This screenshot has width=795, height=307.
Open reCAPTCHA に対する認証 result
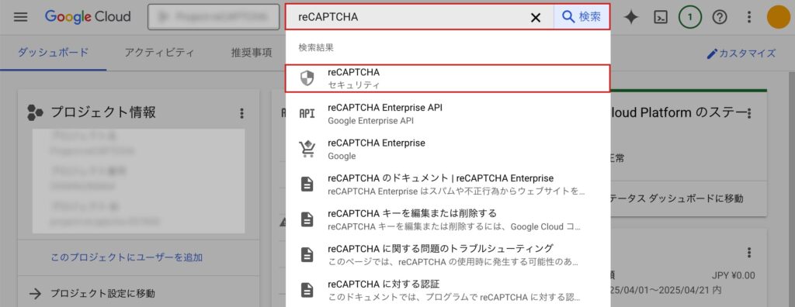[x=448, y=290]
